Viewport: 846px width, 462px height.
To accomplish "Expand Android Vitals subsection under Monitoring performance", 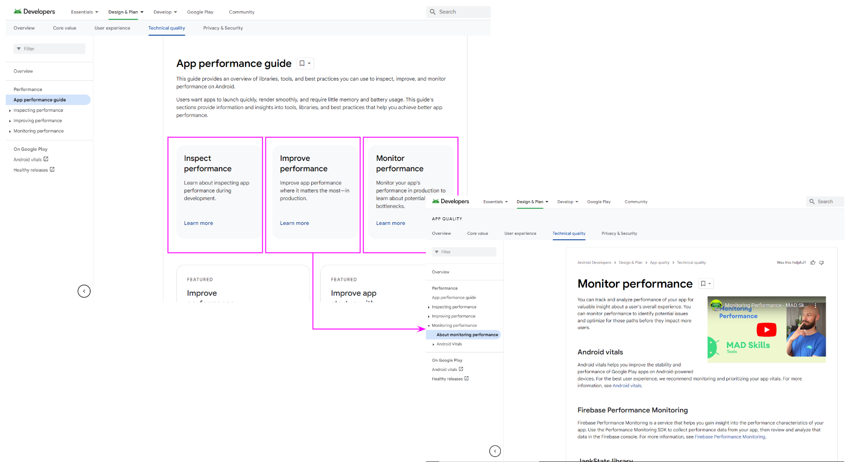I will [x=434, y=344].
